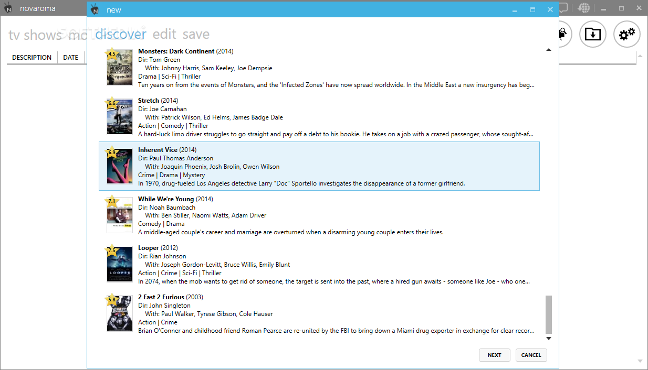The image size is (648, 370).
Task: Minimize the main novaroma window
Action: click(x=604, y=8)
